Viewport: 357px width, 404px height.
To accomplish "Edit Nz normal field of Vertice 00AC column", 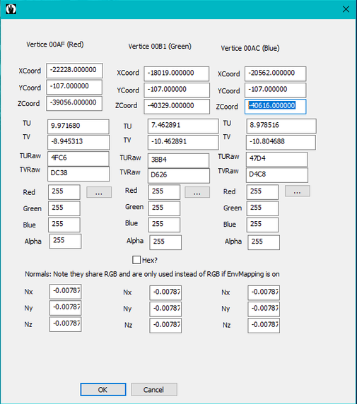I will click(x=264, y=326).
